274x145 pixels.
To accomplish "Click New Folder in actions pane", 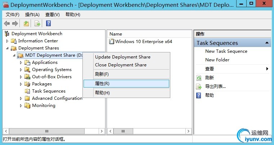I will 217,60.
